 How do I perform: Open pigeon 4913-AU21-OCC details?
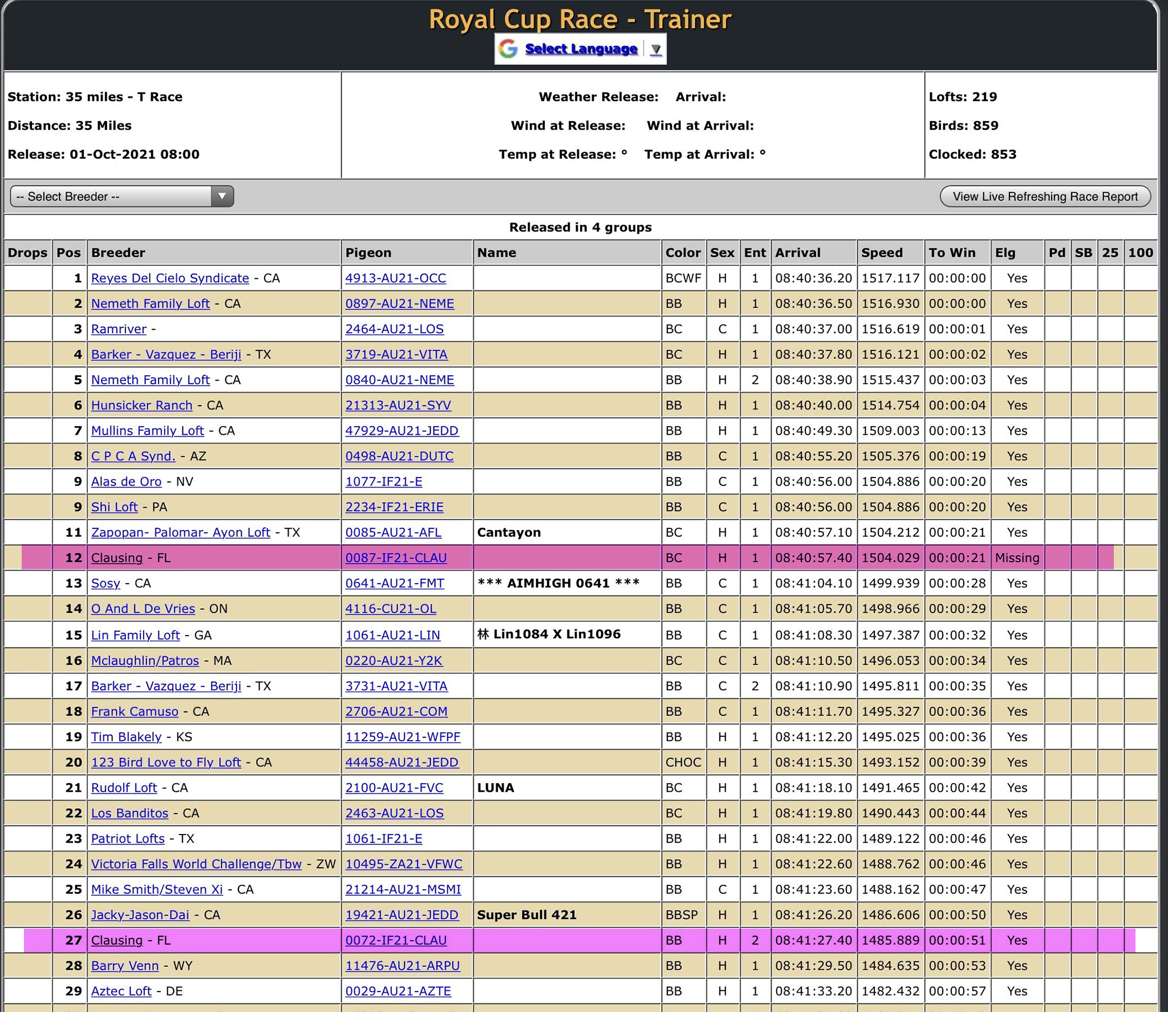pyautogui.click(x=395, y=278)
